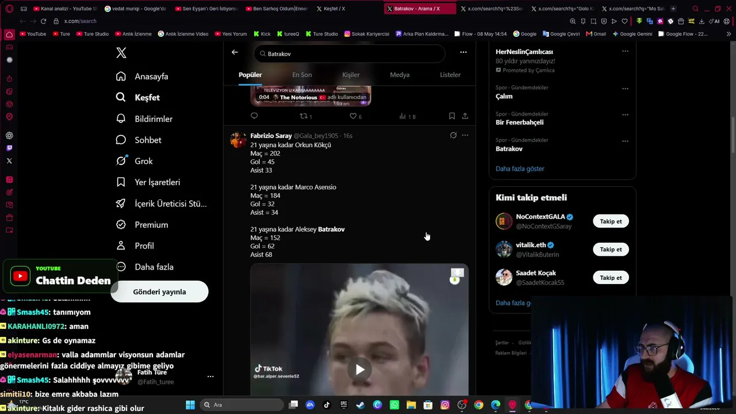Open Windows Start menu

(190, 405)
